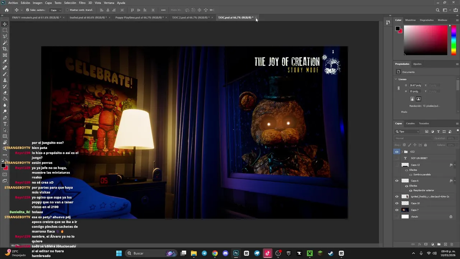
Task: Select the Brush tool
Action: (x=5, y=74)
